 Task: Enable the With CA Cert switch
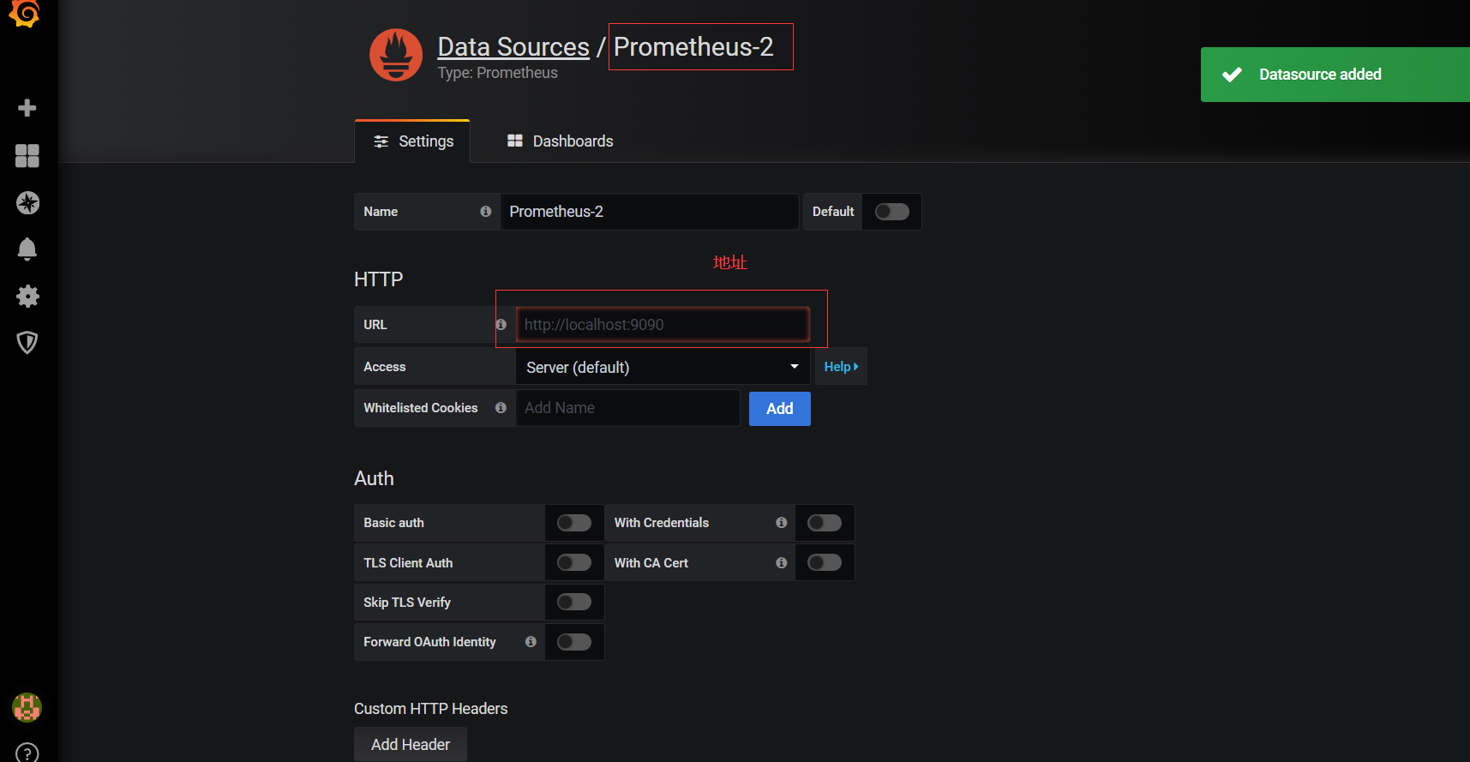coord(824,563)
